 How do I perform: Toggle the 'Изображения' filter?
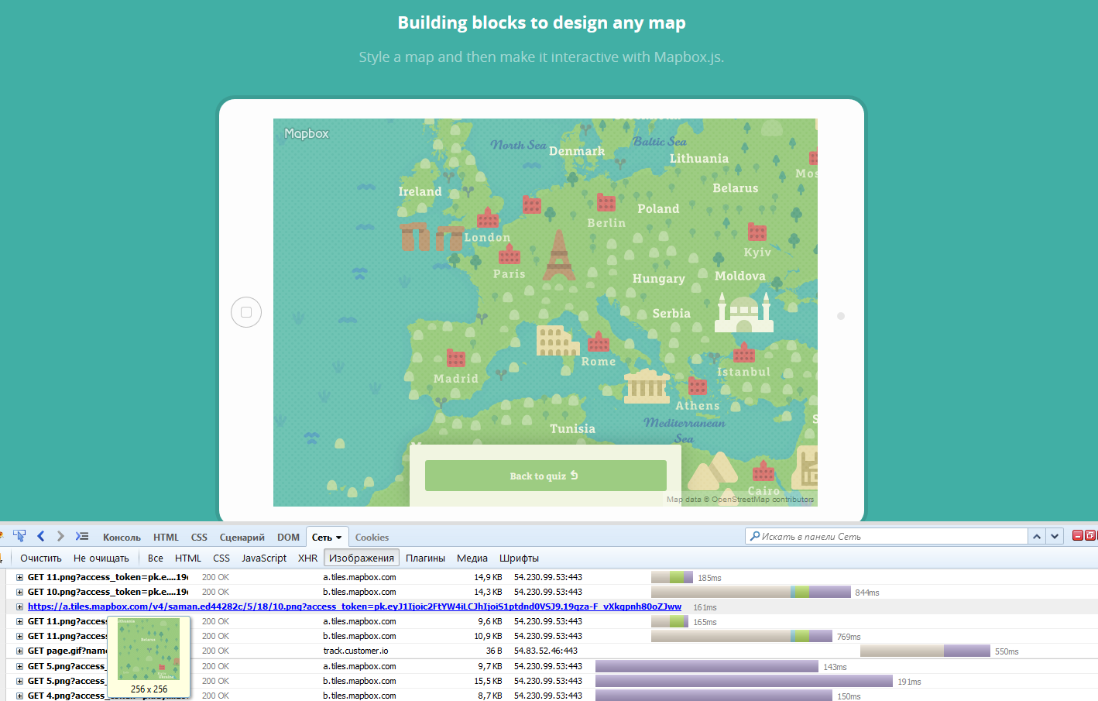pyautogui.click(x=362, y=558)
